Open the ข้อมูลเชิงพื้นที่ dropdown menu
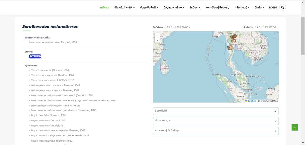This screenshot has width=305, height=145. [x=149, y=7]
